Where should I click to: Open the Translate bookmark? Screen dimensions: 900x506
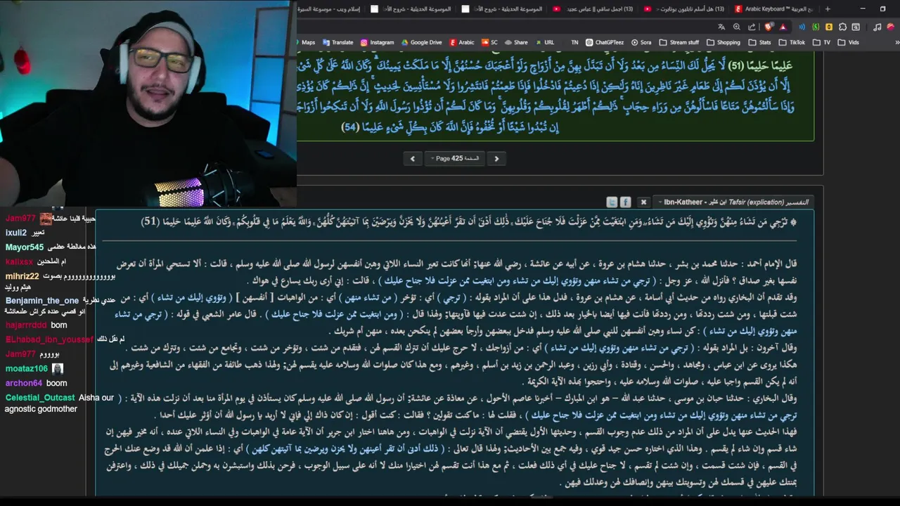(337, 42)
